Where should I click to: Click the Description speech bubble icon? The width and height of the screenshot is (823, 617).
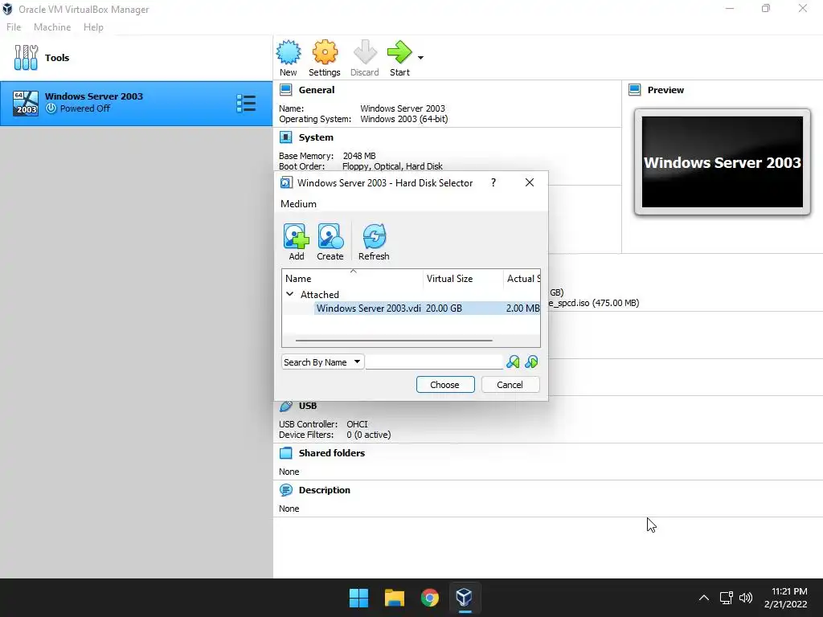[x=286, y=490]
